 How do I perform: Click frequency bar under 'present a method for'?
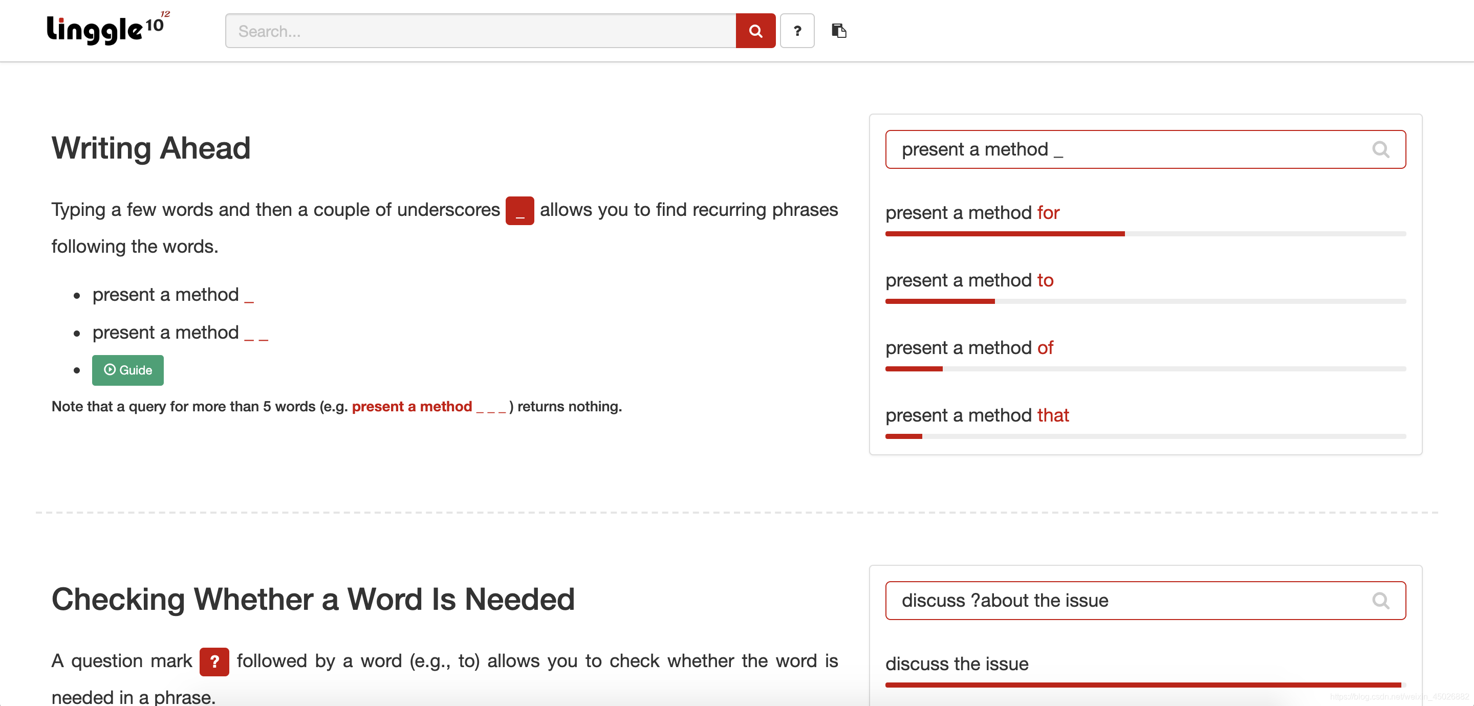coord(1144,233)
